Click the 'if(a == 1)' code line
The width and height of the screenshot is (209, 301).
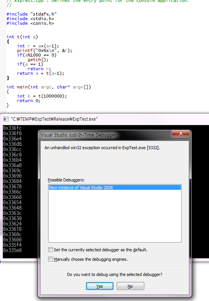click(30, 64)
